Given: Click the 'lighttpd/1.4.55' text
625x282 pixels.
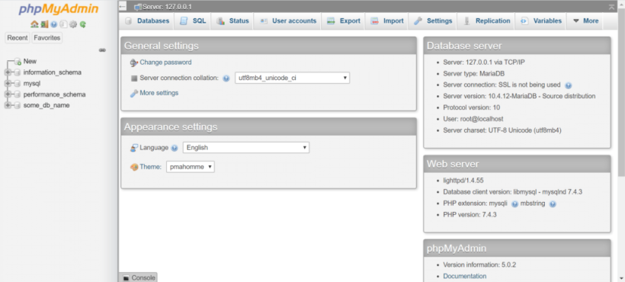Looking at the screenshot, I should point(463,181).
